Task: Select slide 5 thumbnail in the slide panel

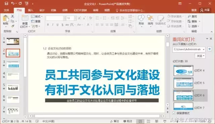Action: tap(13, 88)
